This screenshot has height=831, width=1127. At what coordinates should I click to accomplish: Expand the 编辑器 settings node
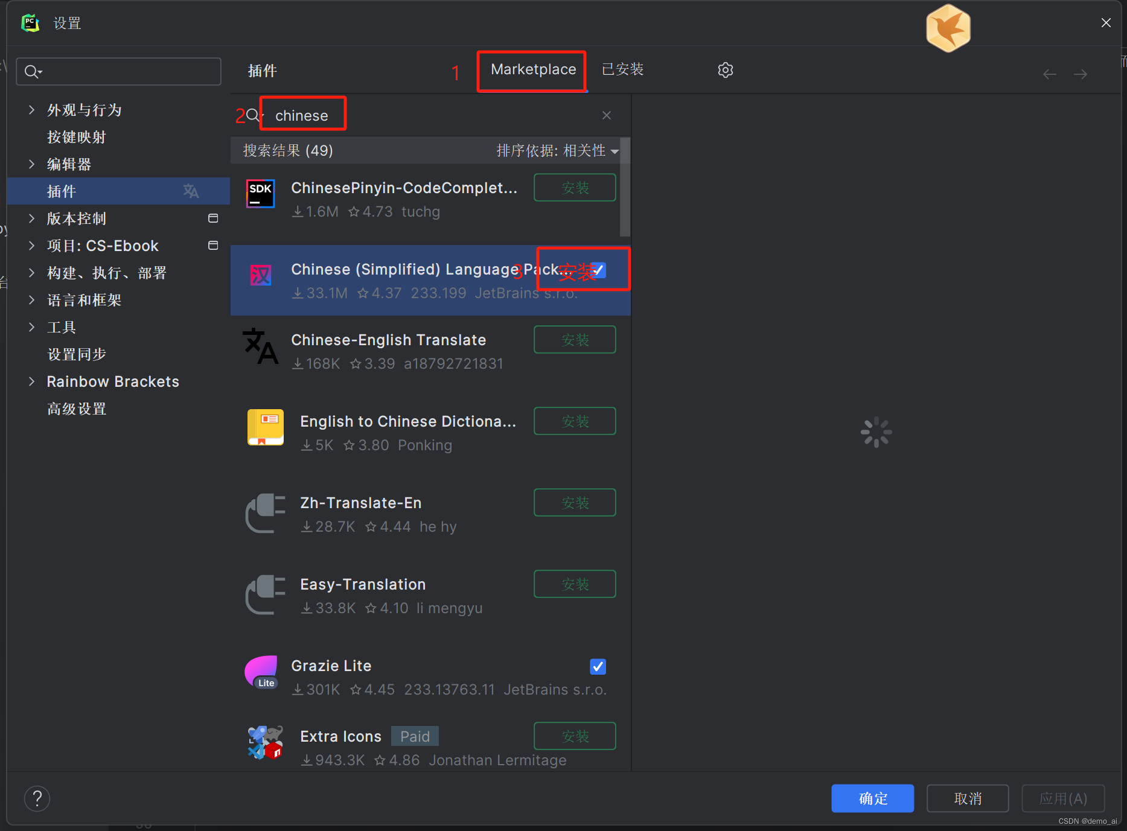pyautogui.click(x=31, y=164)
